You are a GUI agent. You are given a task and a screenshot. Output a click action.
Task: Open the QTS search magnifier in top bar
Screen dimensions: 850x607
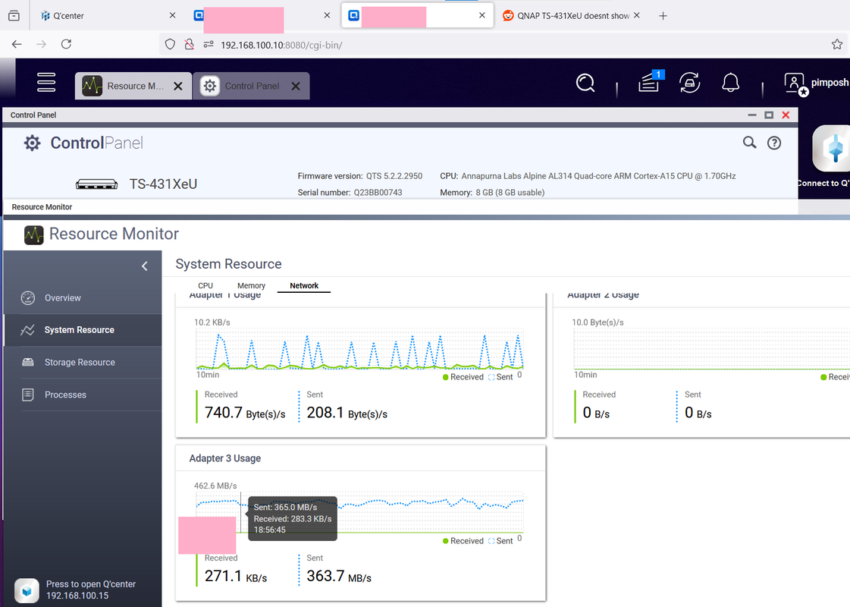585,83
